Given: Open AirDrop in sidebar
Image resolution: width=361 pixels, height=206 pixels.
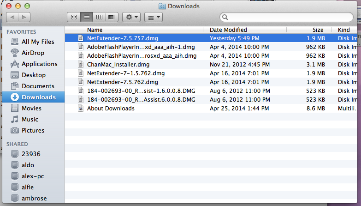Looking at the screenshot, I should pos(34,53).
